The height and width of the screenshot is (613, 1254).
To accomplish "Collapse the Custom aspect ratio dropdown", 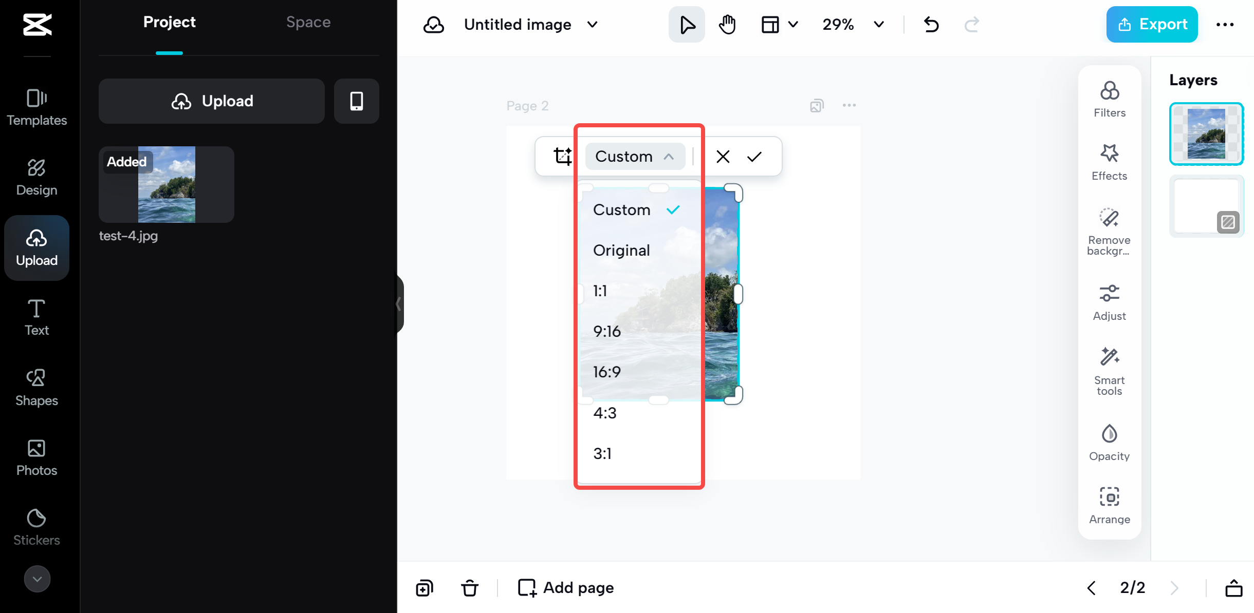I will [x=635, y=157].
